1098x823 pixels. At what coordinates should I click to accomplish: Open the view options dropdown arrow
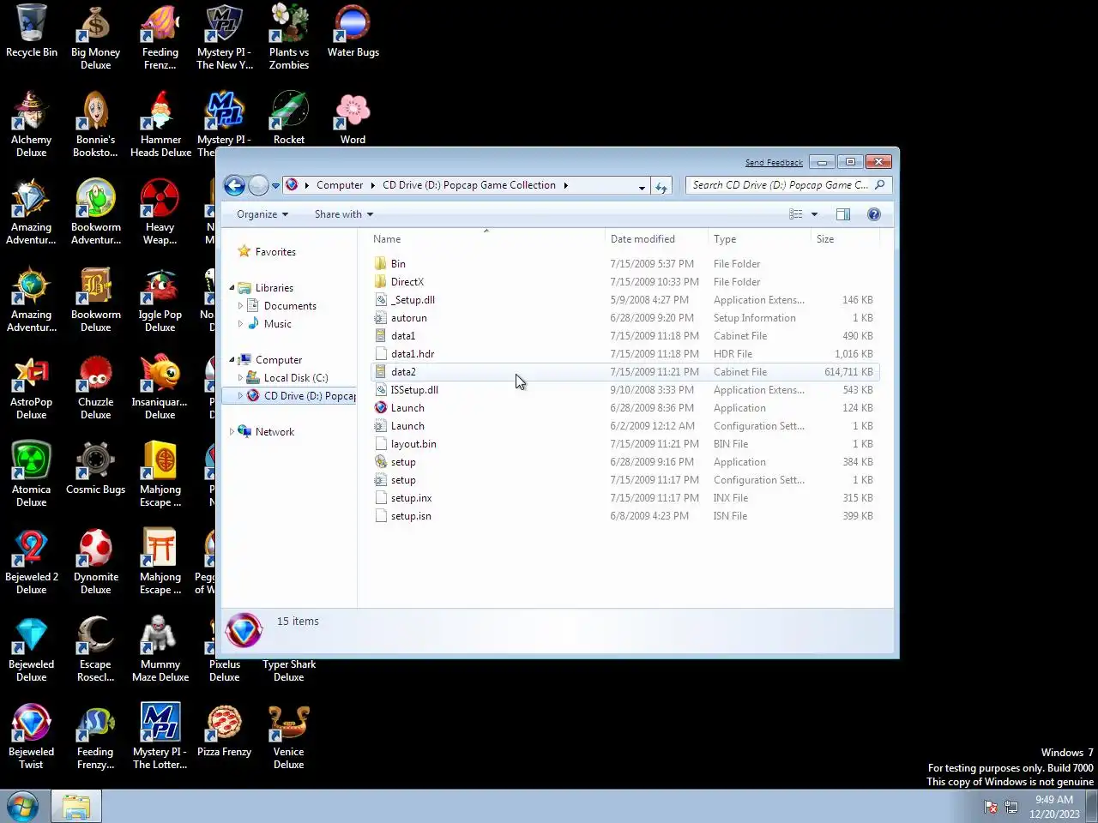tap(814, 214)
